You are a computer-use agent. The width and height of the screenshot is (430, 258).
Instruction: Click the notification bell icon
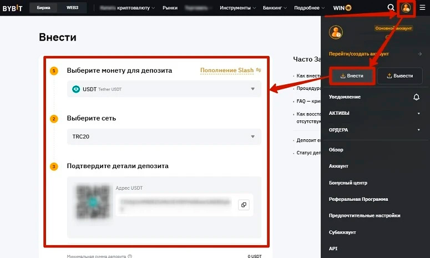point(417,97)
